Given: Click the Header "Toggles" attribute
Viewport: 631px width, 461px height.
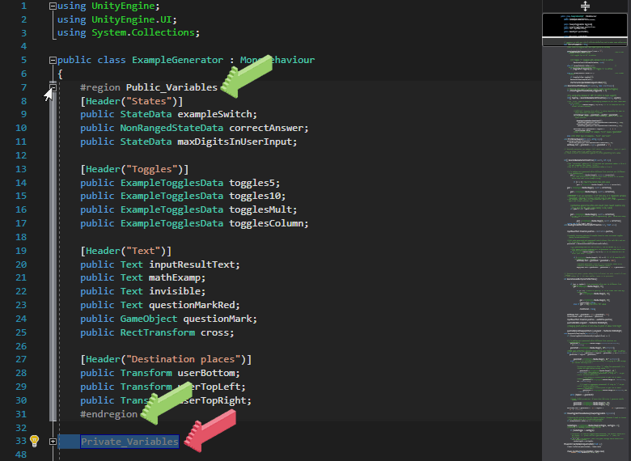Looking at the screenshot, I should pos(134,169).
